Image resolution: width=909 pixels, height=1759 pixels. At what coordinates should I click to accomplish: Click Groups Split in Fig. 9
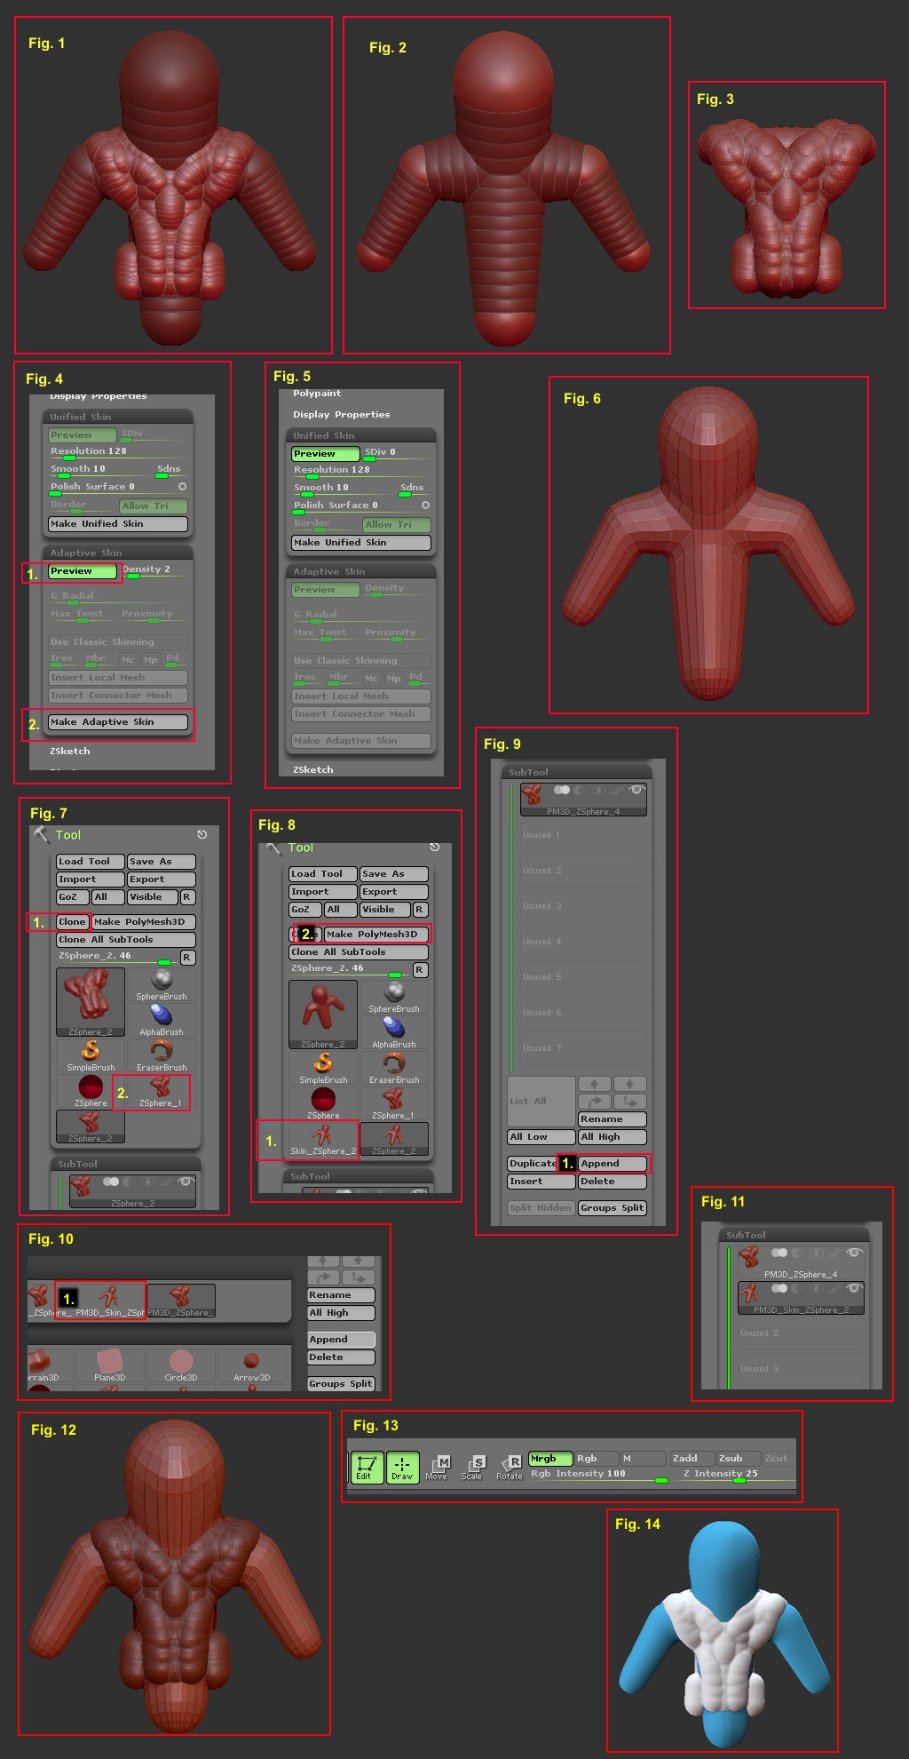coord(613,1208)
